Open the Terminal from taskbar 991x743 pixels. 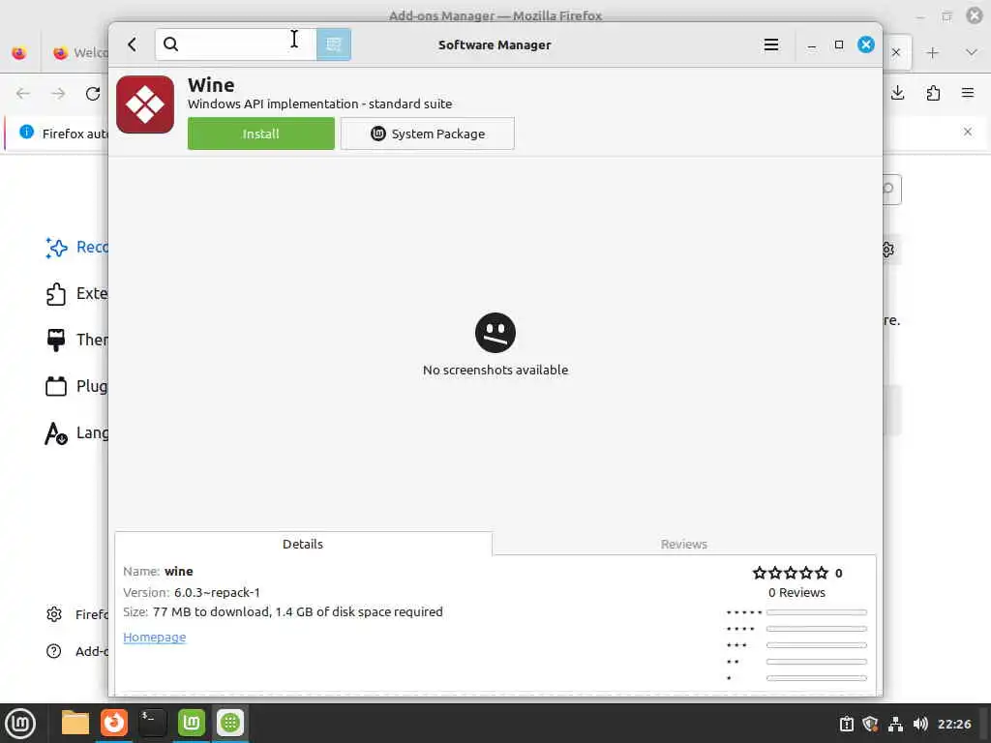(x=152, y=723)
